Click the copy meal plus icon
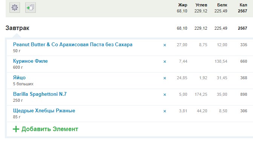This screenshot has height=145, width=253. [31, 8]
